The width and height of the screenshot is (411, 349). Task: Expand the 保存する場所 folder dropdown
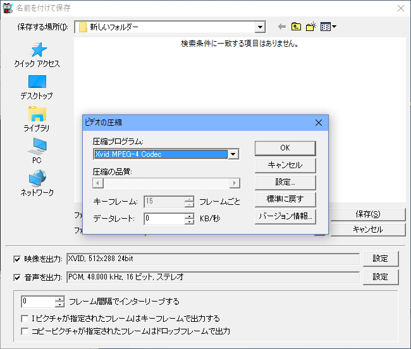pos(260,27)
